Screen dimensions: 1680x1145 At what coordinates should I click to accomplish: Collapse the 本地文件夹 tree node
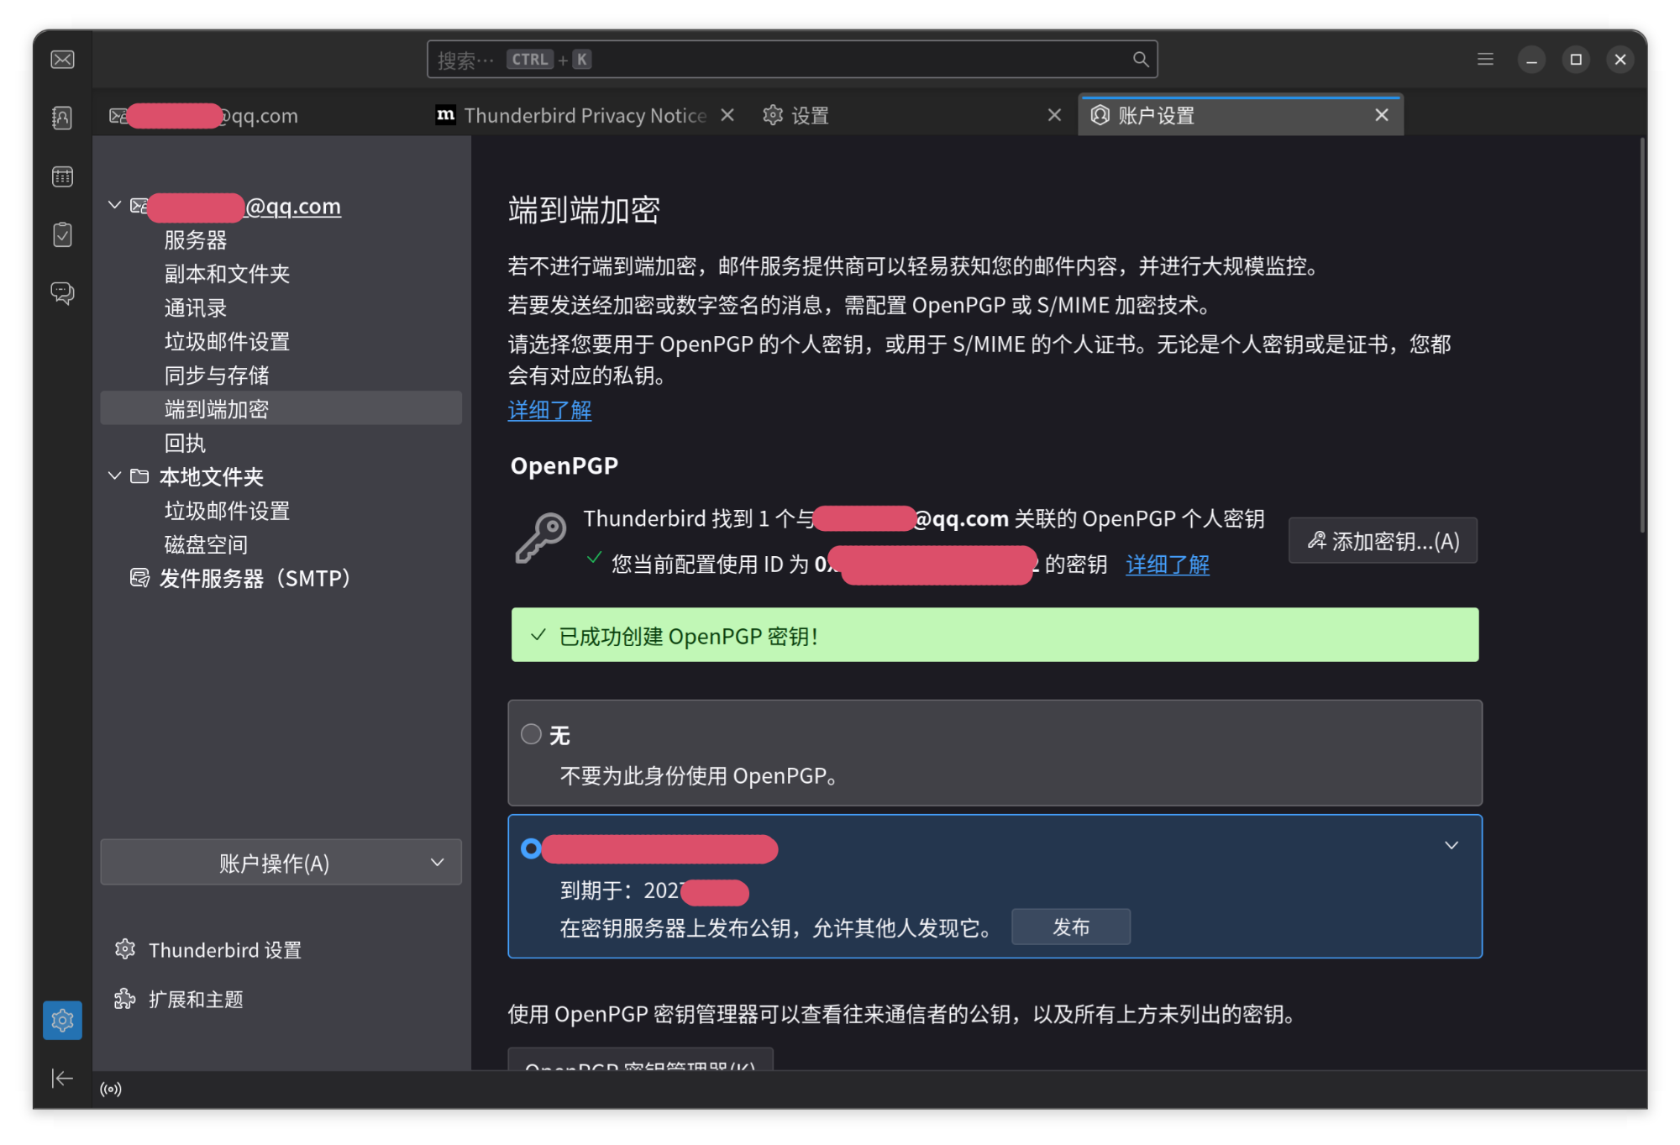[115, 476]
